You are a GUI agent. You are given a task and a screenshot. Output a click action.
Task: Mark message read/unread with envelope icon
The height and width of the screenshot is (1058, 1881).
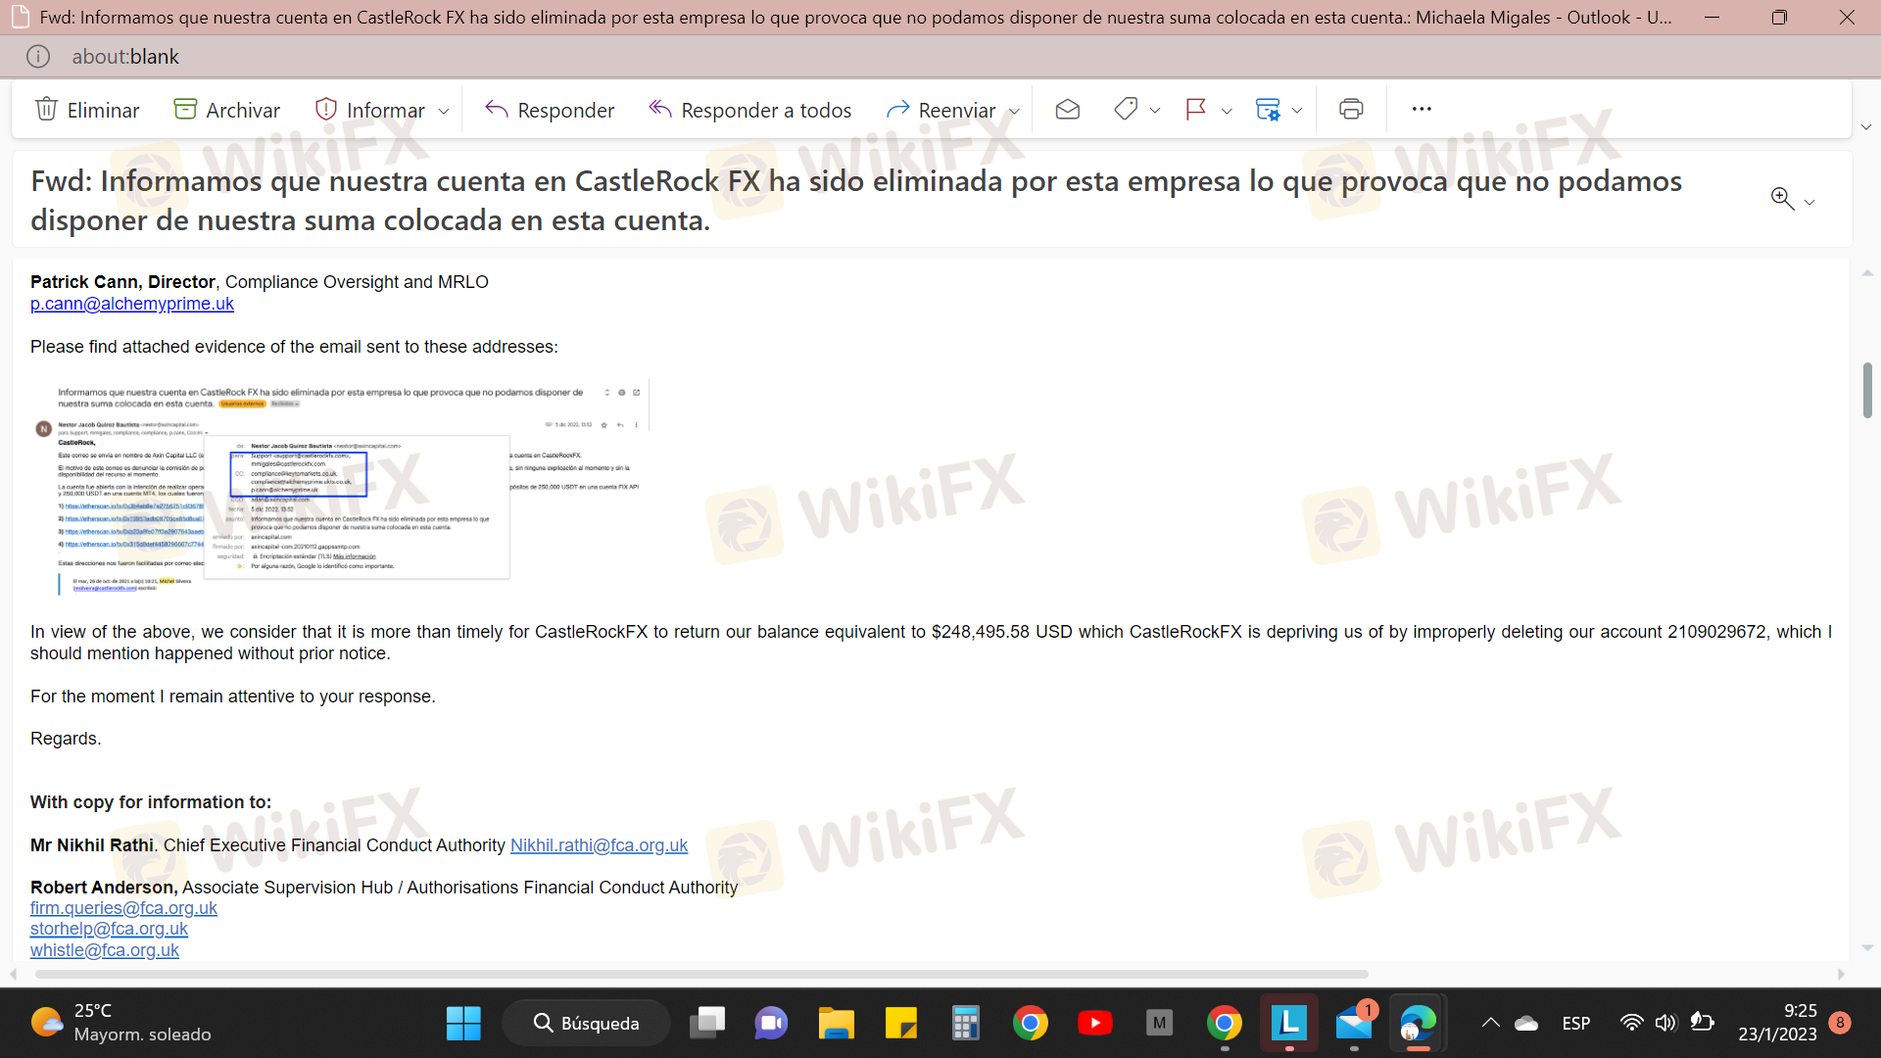pyautogui.click(x=1068, y=109)
